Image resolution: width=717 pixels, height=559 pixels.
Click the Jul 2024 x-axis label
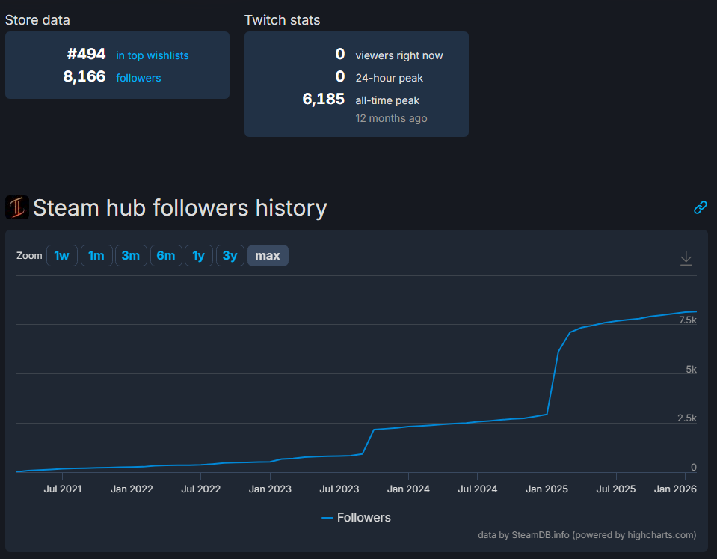[478, 489]
